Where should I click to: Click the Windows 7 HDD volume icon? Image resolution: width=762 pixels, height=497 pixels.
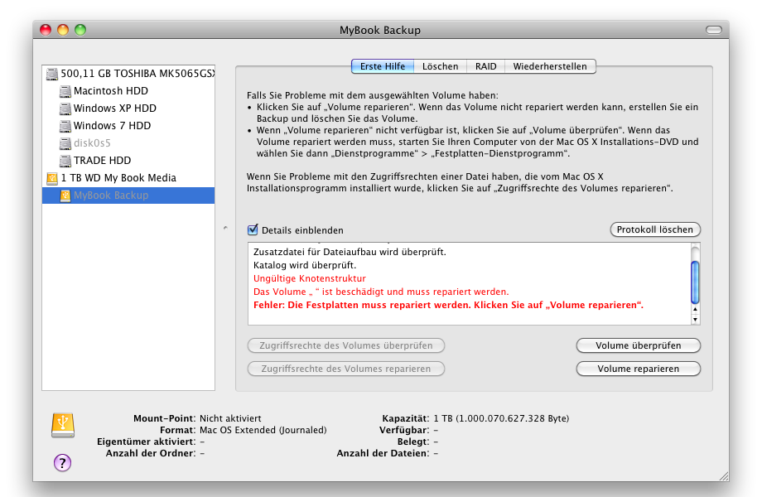pos(65,126)
